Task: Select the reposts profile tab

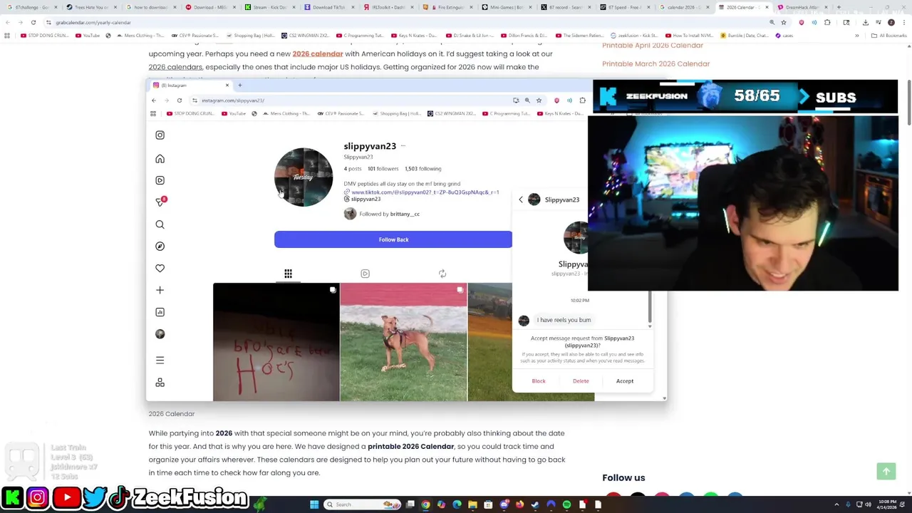Action: (x=442, y=274)
